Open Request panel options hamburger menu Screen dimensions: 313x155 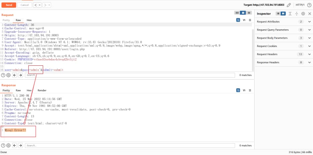(x=250, y=20)
